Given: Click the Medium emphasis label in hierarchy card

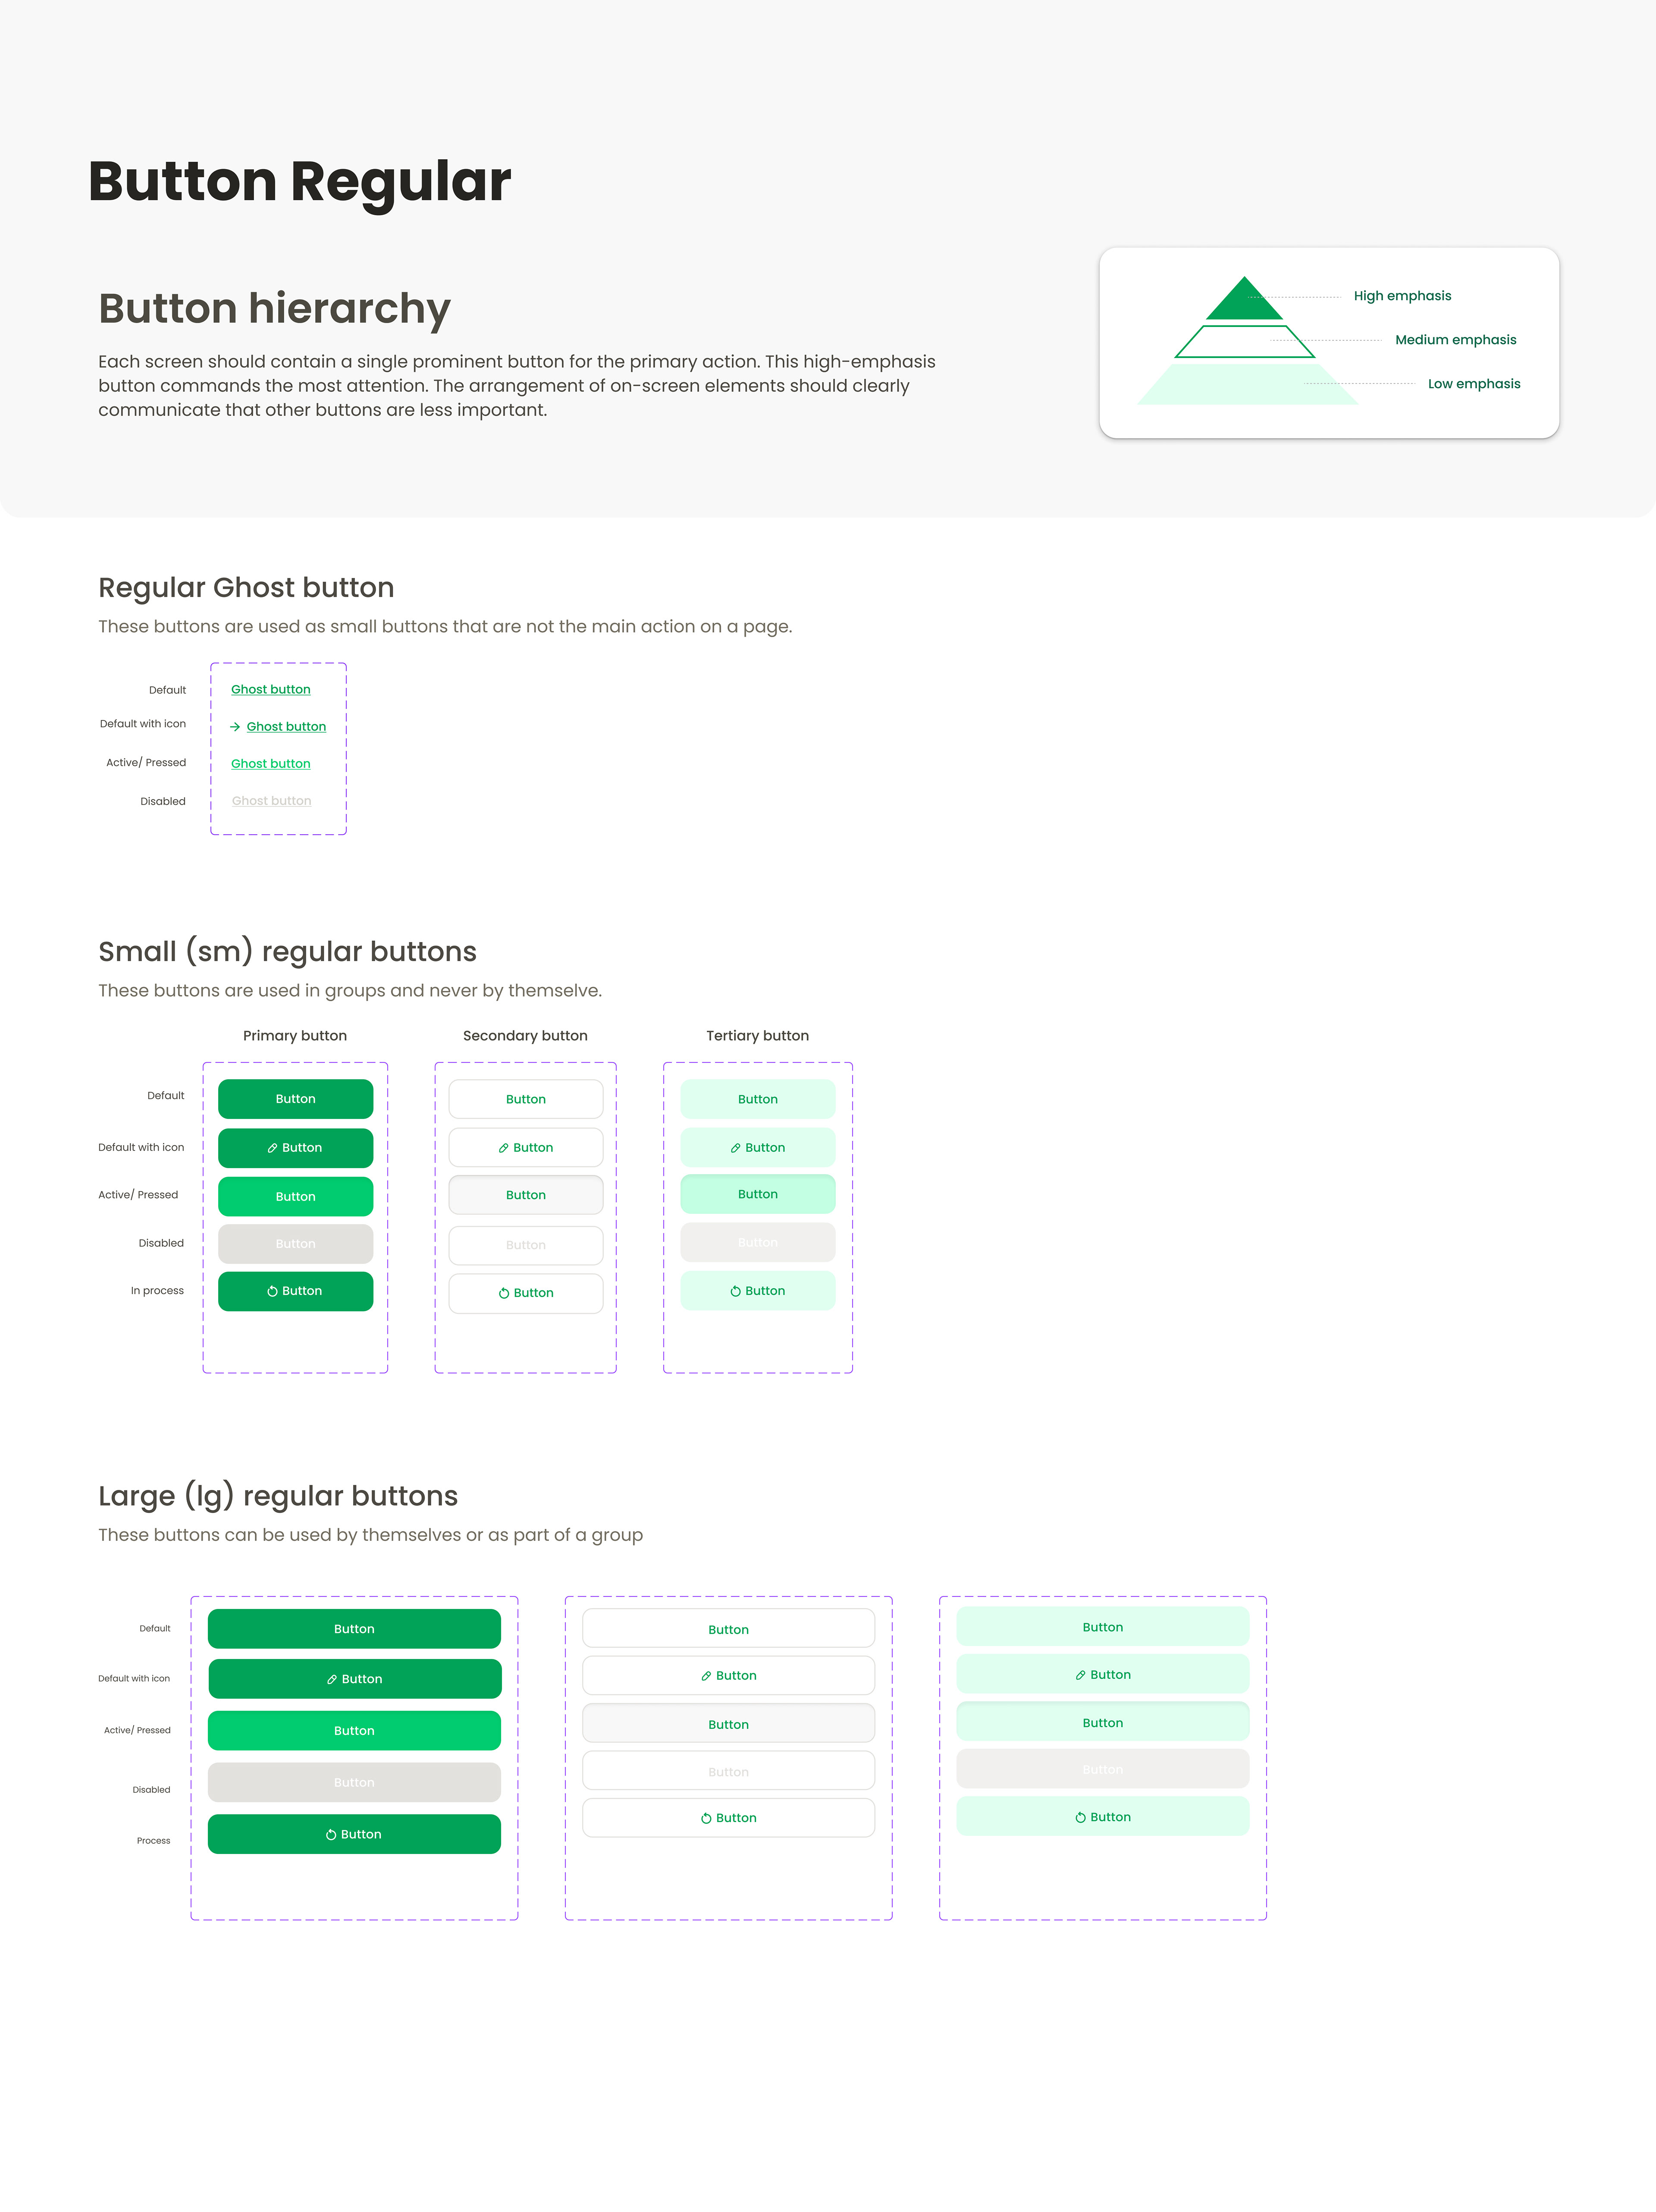Looking at the screenshot, I should click(x=1455, y=340).
